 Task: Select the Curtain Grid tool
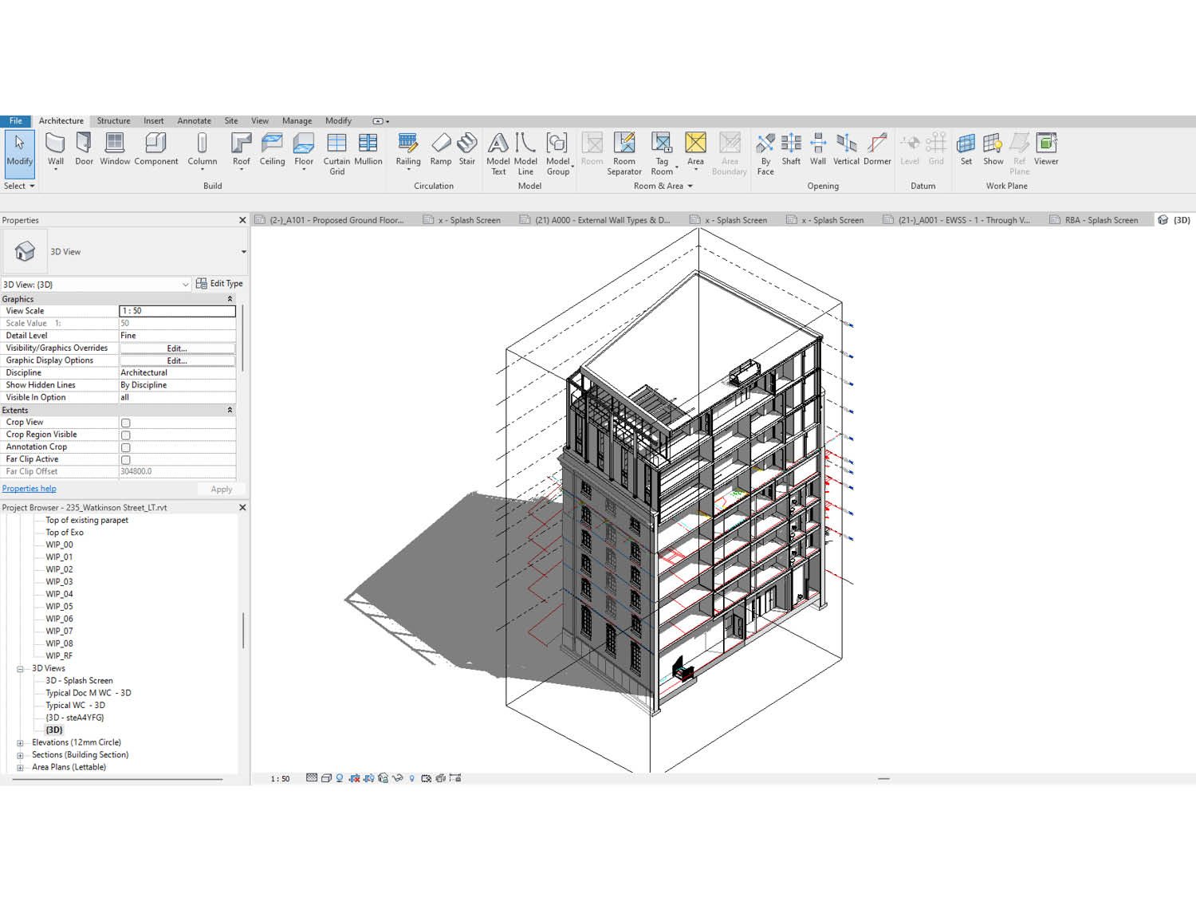pos(336,151)
